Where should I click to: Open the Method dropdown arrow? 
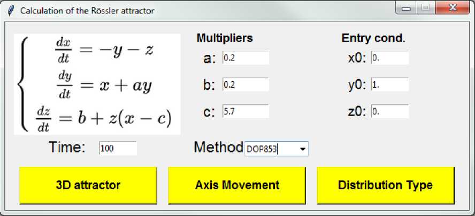coord(303,149)
